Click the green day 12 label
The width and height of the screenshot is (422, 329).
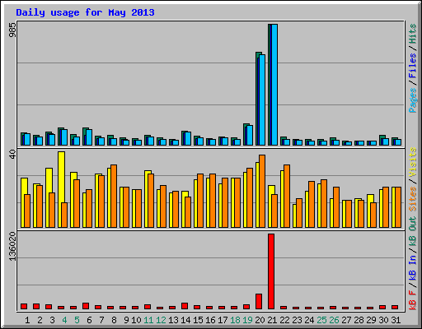161,320
